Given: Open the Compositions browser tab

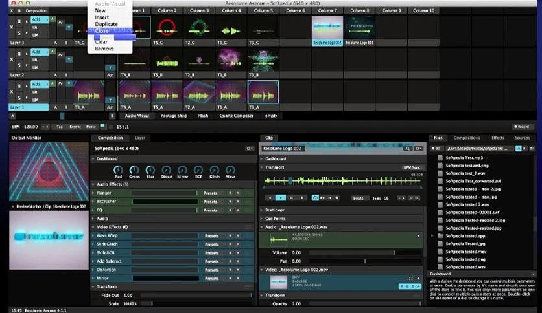Looking at the screenshot, I should click(x=467, y=138).
